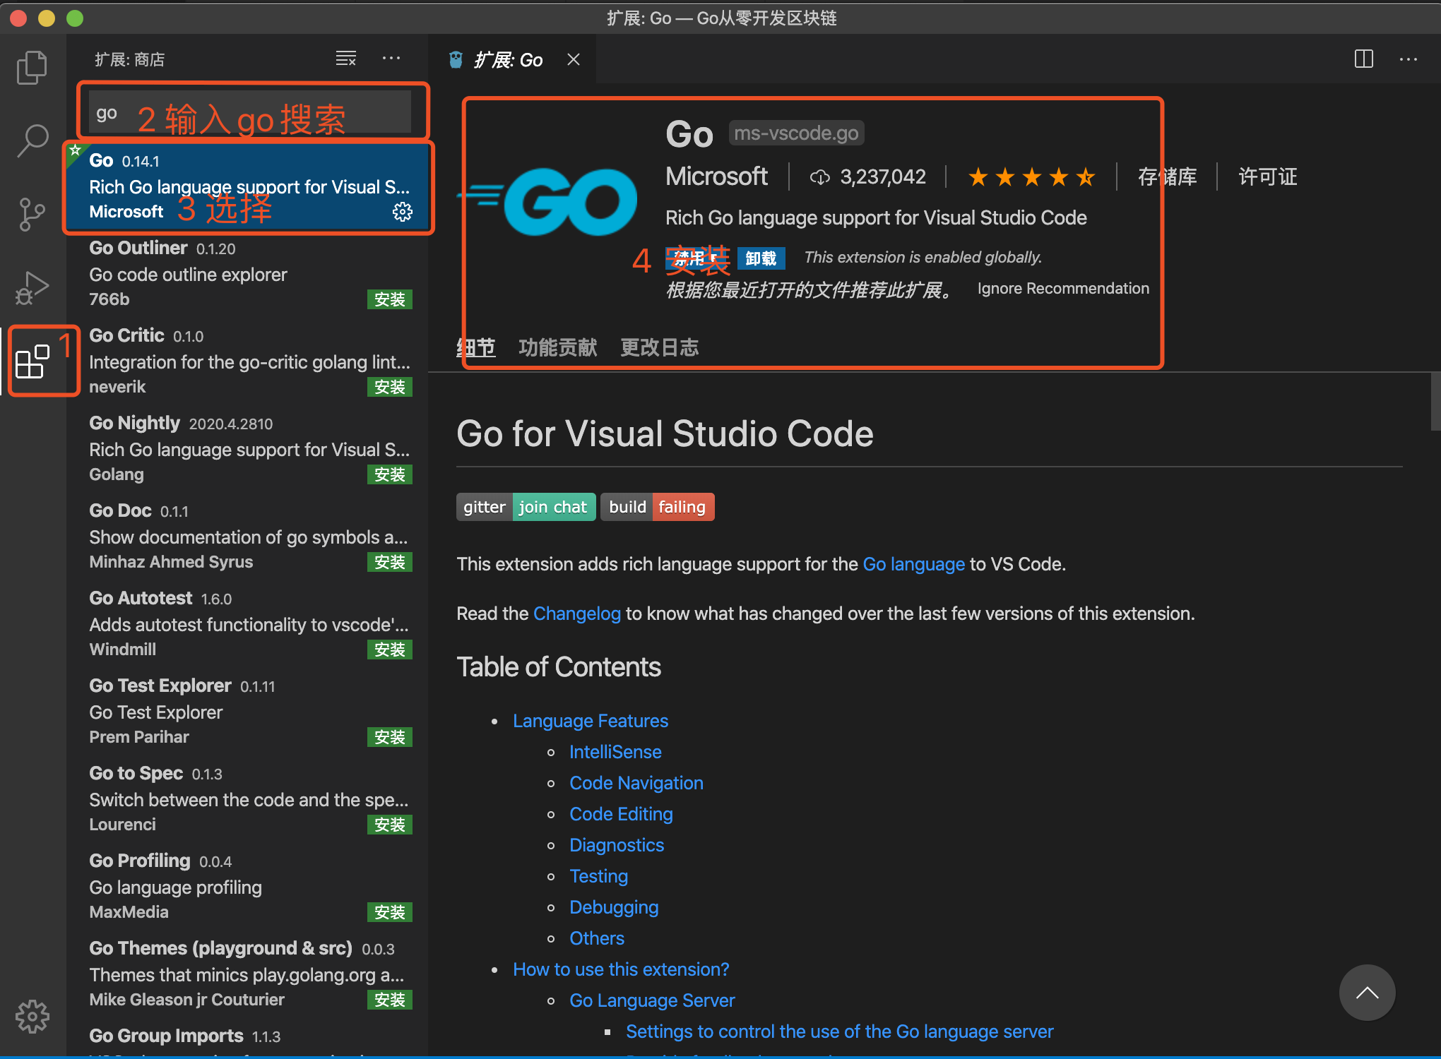Image resolution: width=1441 pixels, height=1059 pixels.
Task: Switch to the 更改日志 changelog tab
Action: (660, 347)
